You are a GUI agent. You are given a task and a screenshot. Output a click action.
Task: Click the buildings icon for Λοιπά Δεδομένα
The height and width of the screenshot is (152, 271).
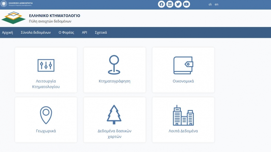click(183, 115)
